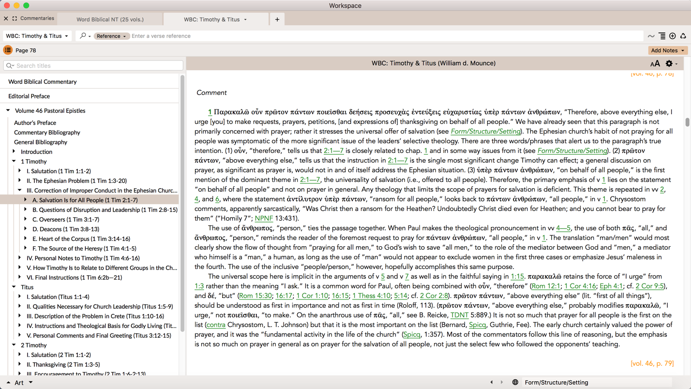Click the right-aligned lines icon in the toolbar
Screen dimensions: 691x389
pos(662,36)
